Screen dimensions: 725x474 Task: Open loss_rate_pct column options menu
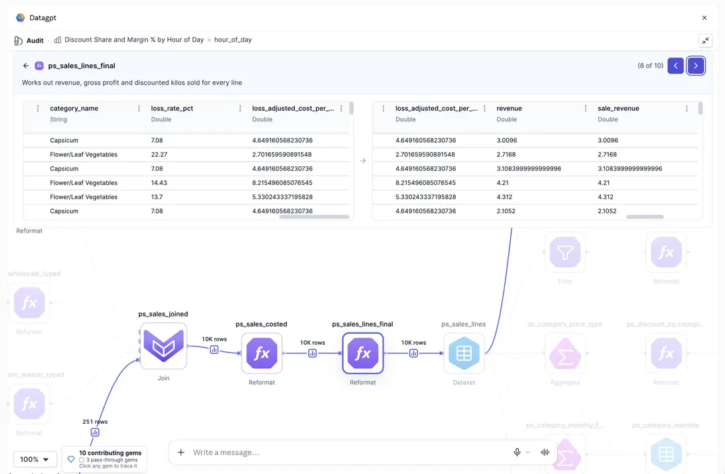[x=240, y=108]
